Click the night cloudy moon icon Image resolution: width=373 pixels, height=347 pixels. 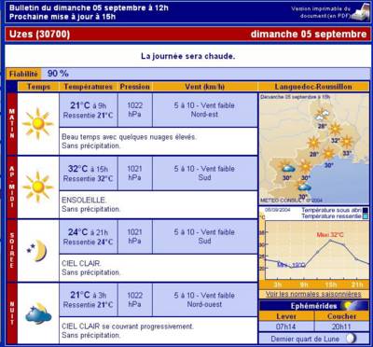38,313
